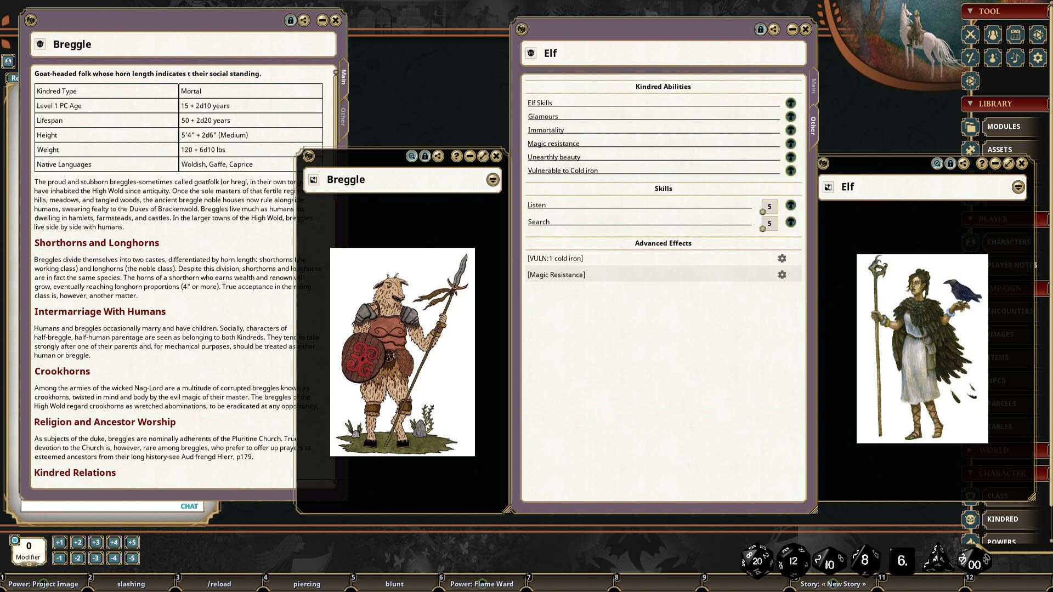The height and width of the screenshot is (592, 1053).
Task: Click the Modifiers plus/minus tool icon
Action: coord(970,58)
